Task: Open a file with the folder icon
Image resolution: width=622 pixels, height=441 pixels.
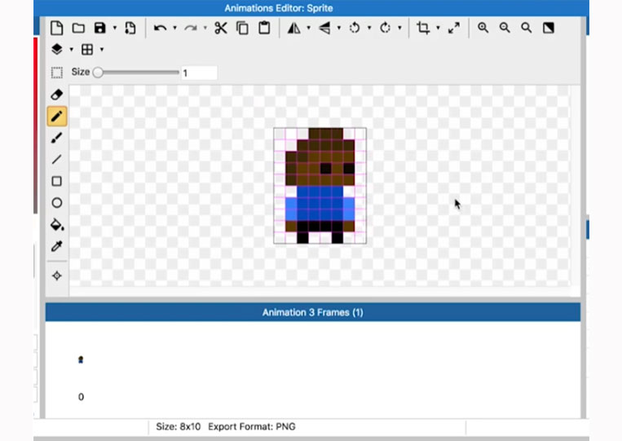Action: (x=78, y=29)
